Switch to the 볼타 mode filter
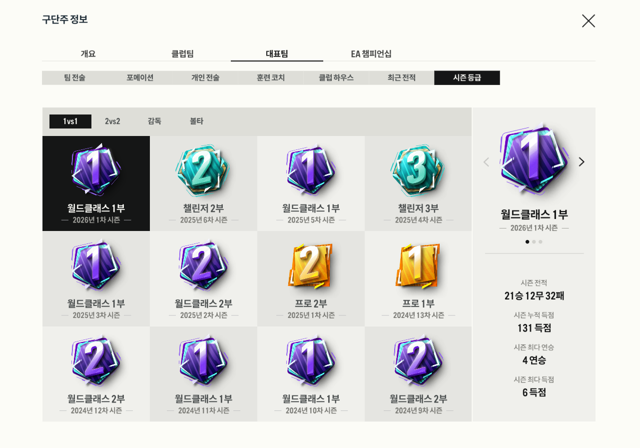The height and width of the screenshot is (448, 640). click(x=196, y=121)
